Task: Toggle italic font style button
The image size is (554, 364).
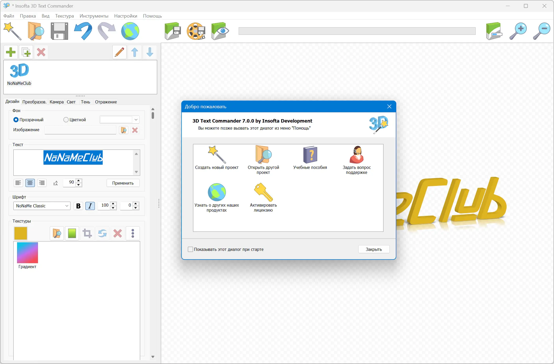Action: [x=90, y=206]
